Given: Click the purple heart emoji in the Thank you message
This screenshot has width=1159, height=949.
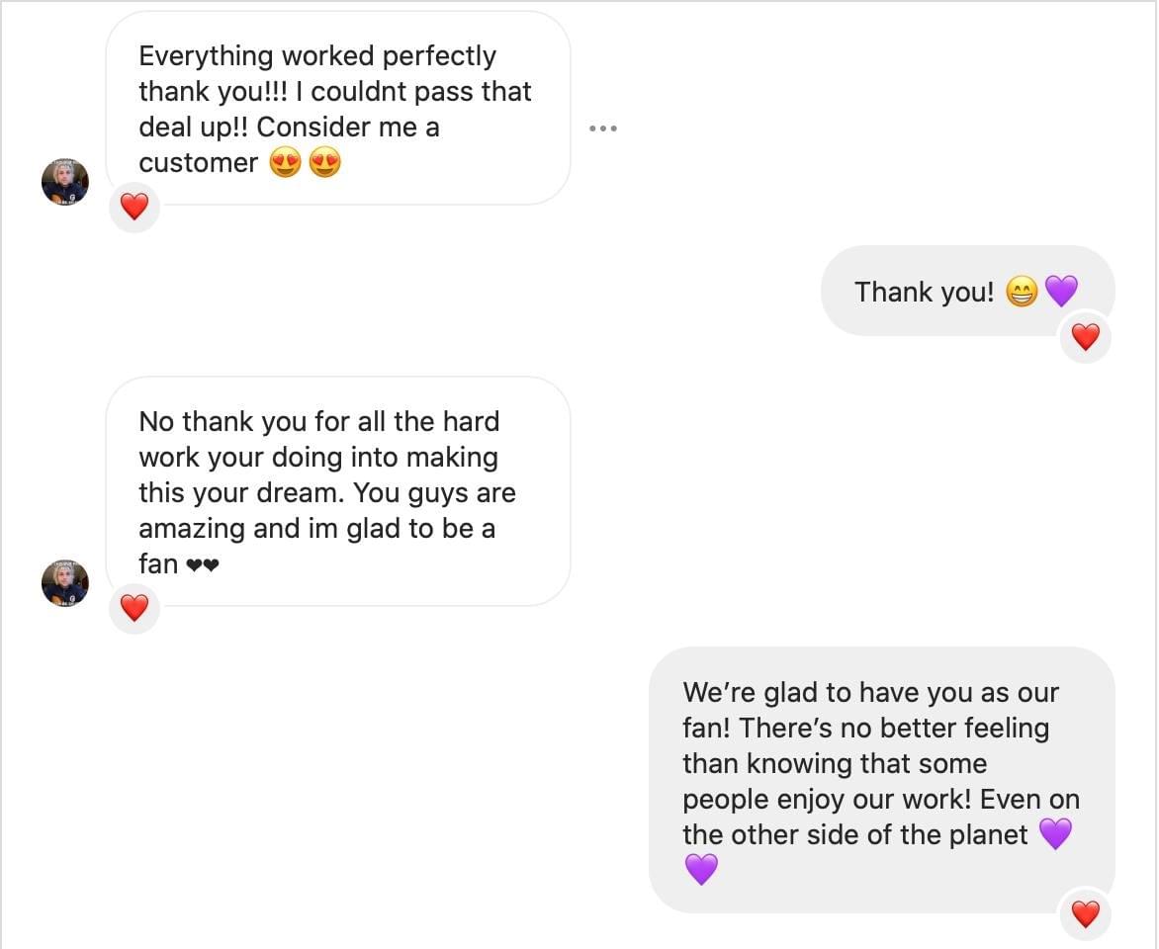Looking at the screenshot, I should pyautogui.click(x=1062, y=292).
